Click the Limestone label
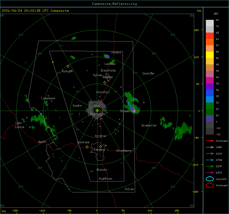The height and width of the screenshot is (214, 229). pyautogui.click(x=48, y=98)
